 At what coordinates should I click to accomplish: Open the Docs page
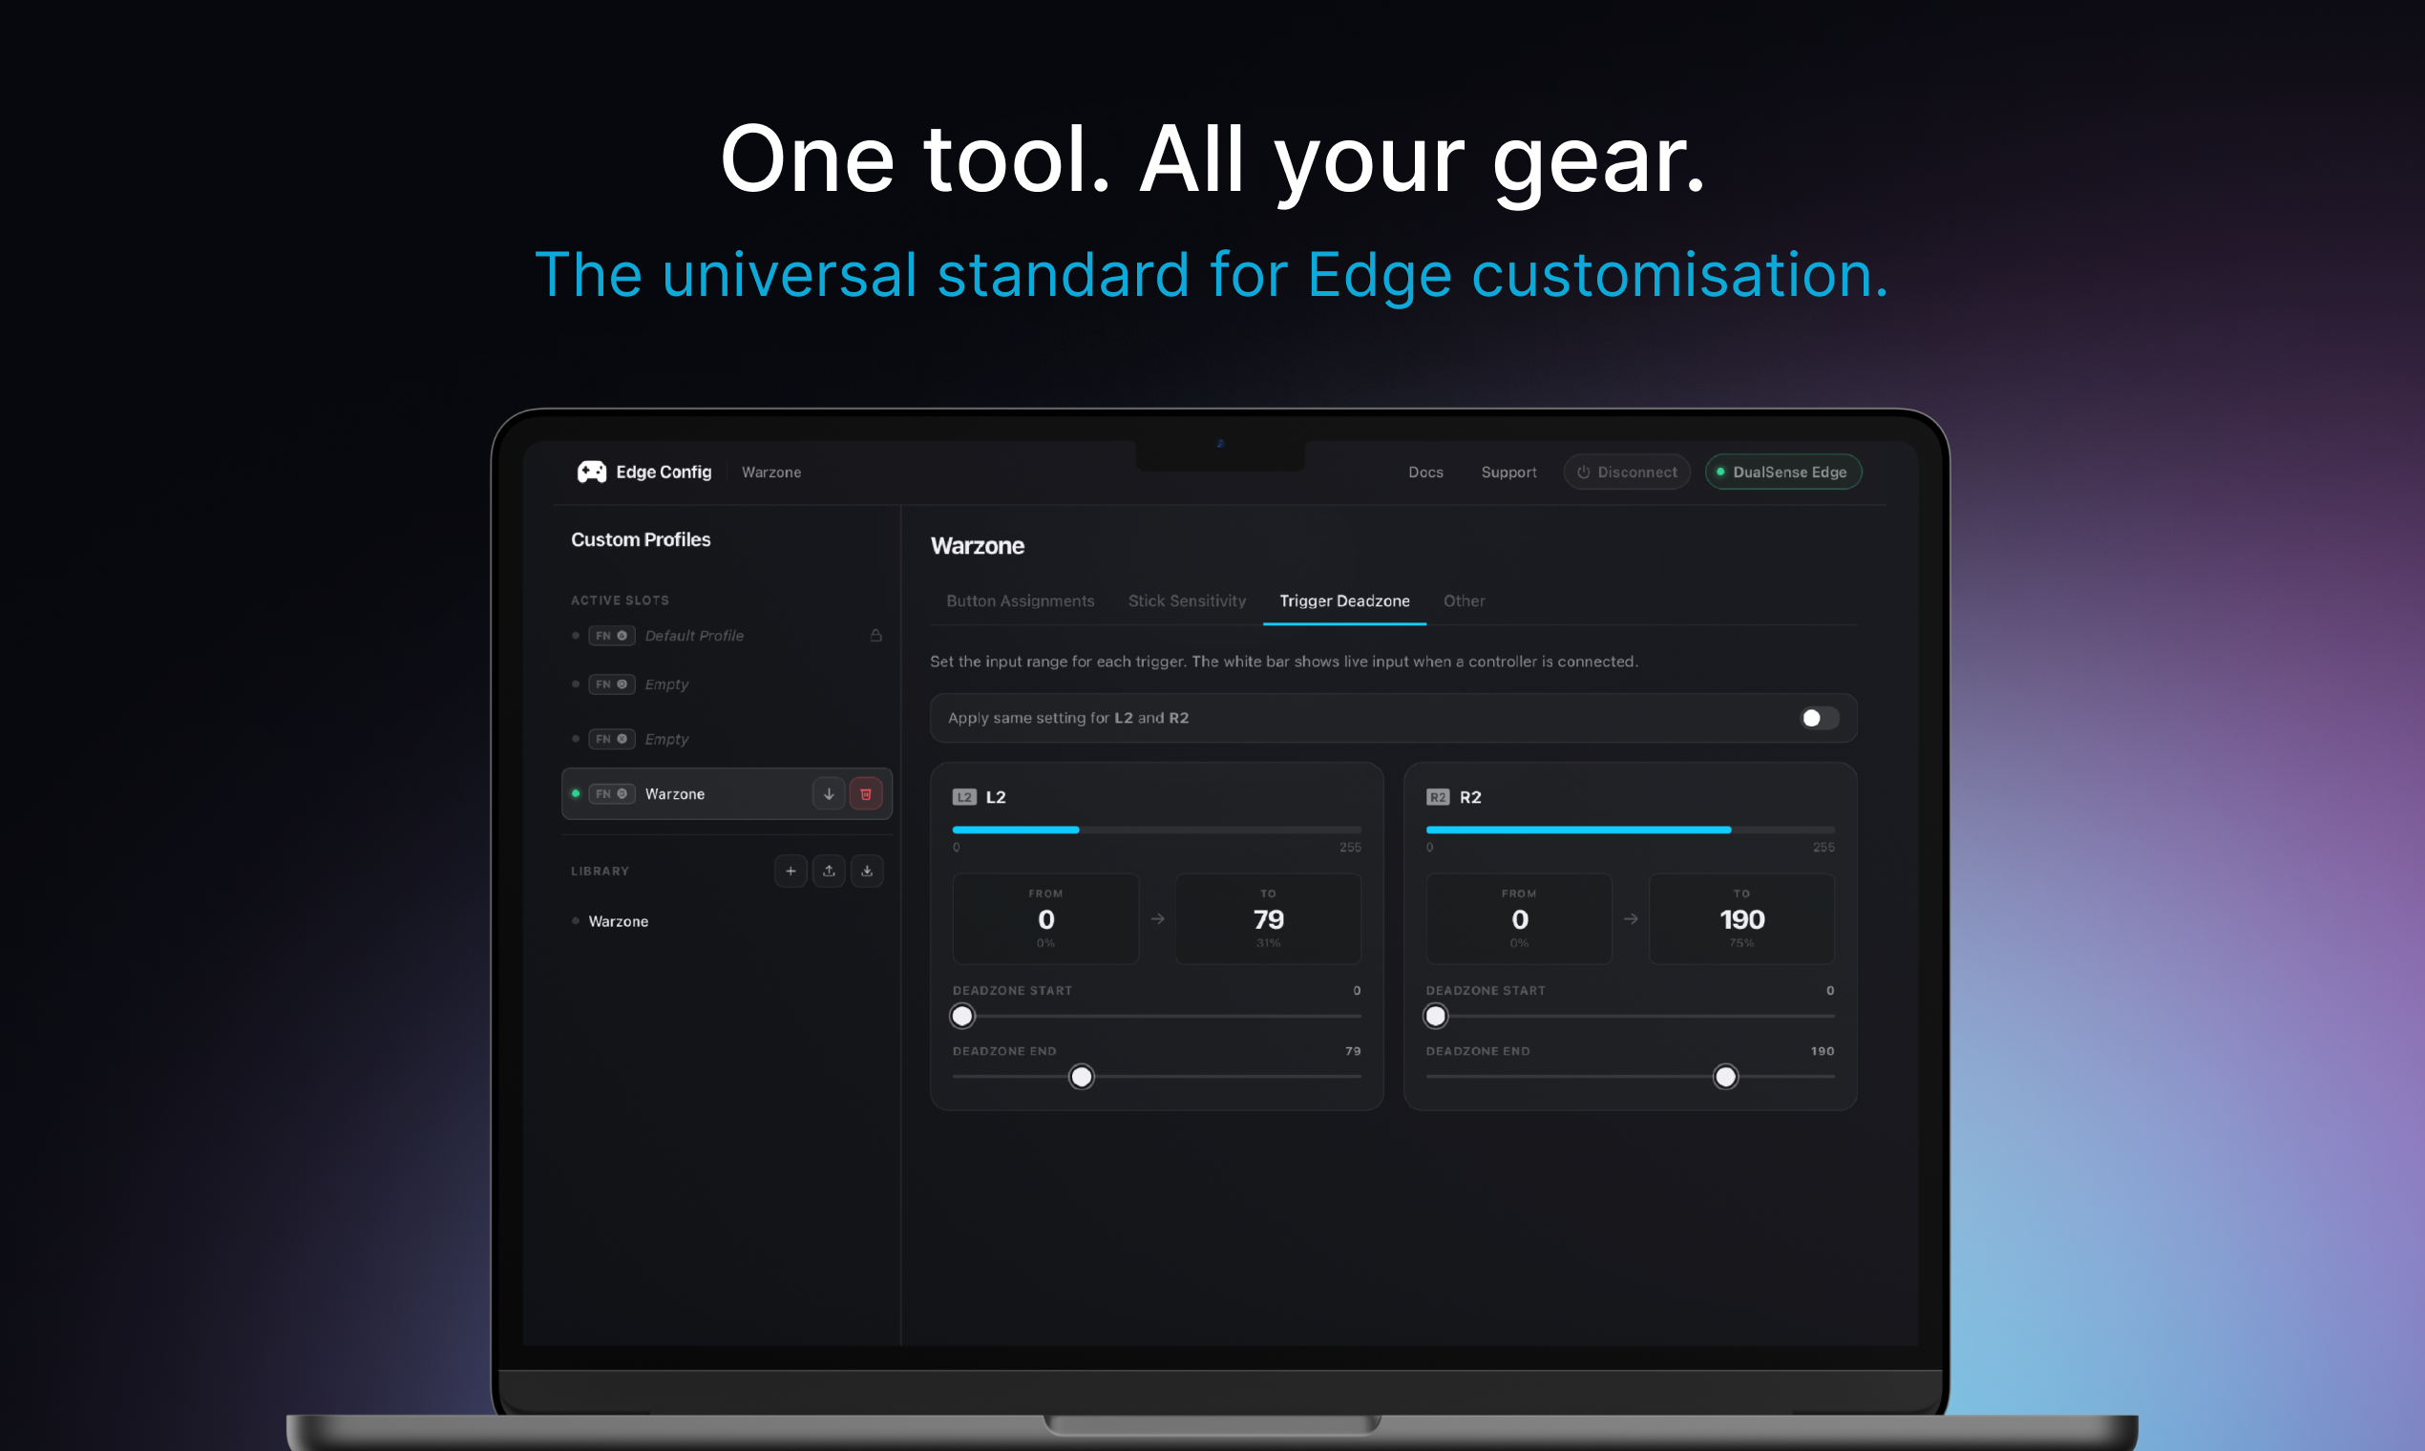point(1425,472)
